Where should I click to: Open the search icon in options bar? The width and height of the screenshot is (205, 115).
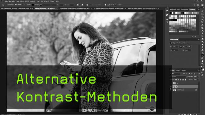click(x=194, y=5)
